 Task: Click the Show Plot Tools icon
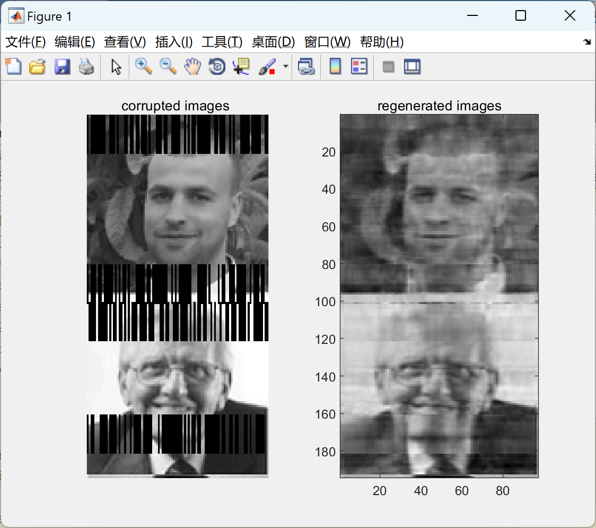click(412, 66)
